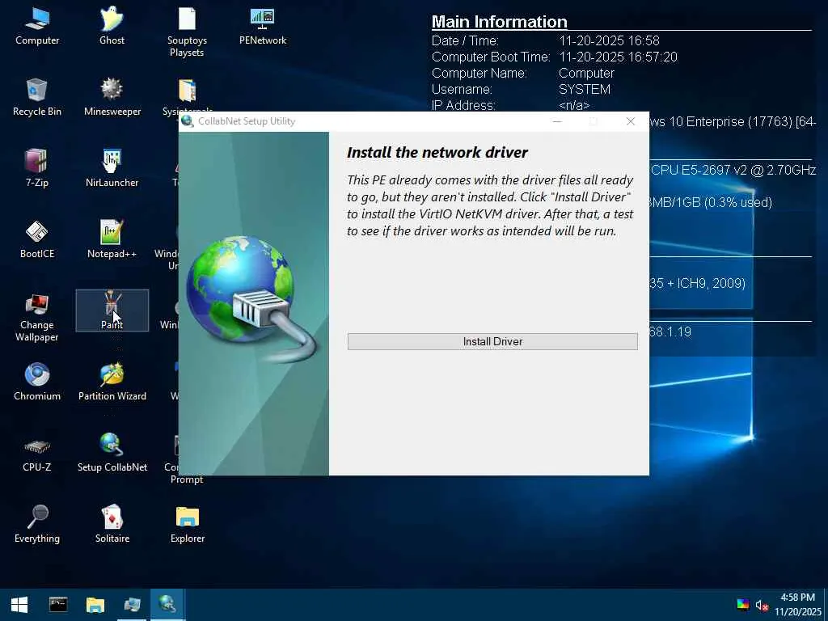
Task: Select the Change Wallpaper icon
Action: click(x=37, y=318)
